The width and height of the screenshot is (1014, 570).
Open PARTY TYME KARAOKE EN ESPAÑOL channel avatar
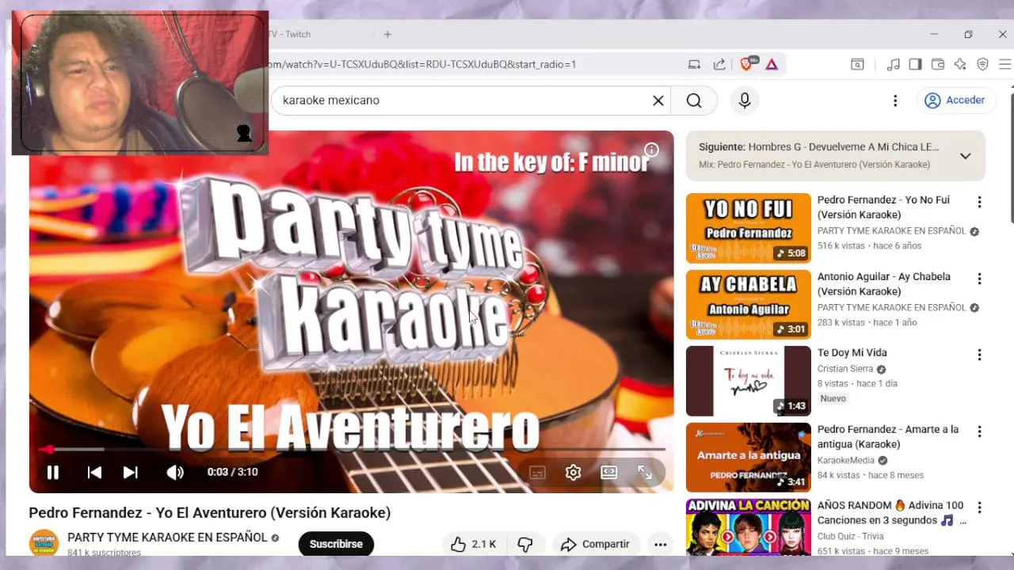coord(44,543)
